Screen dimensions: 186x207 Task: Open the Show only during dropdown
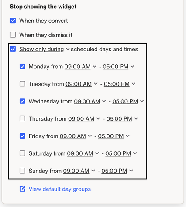click(x=45, y=49)
